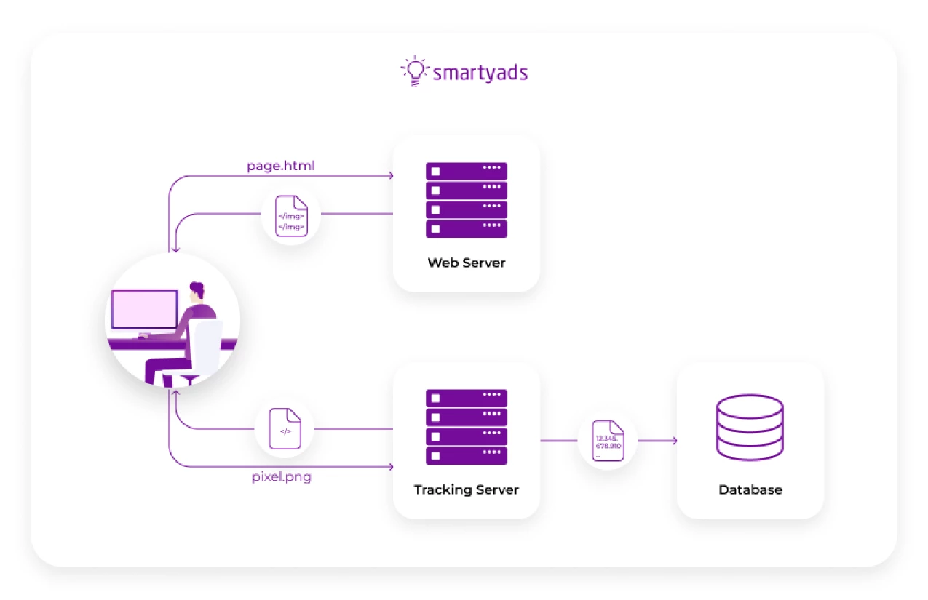Click the code brackets file icon
Image resolution: width=928 pixels, height=600 pixels.
coord(285,429)
